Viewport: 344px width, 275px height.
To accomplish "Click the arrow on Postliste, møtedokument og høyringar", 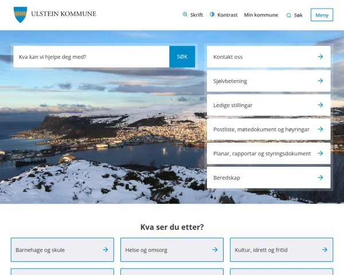I will (320, 129).
